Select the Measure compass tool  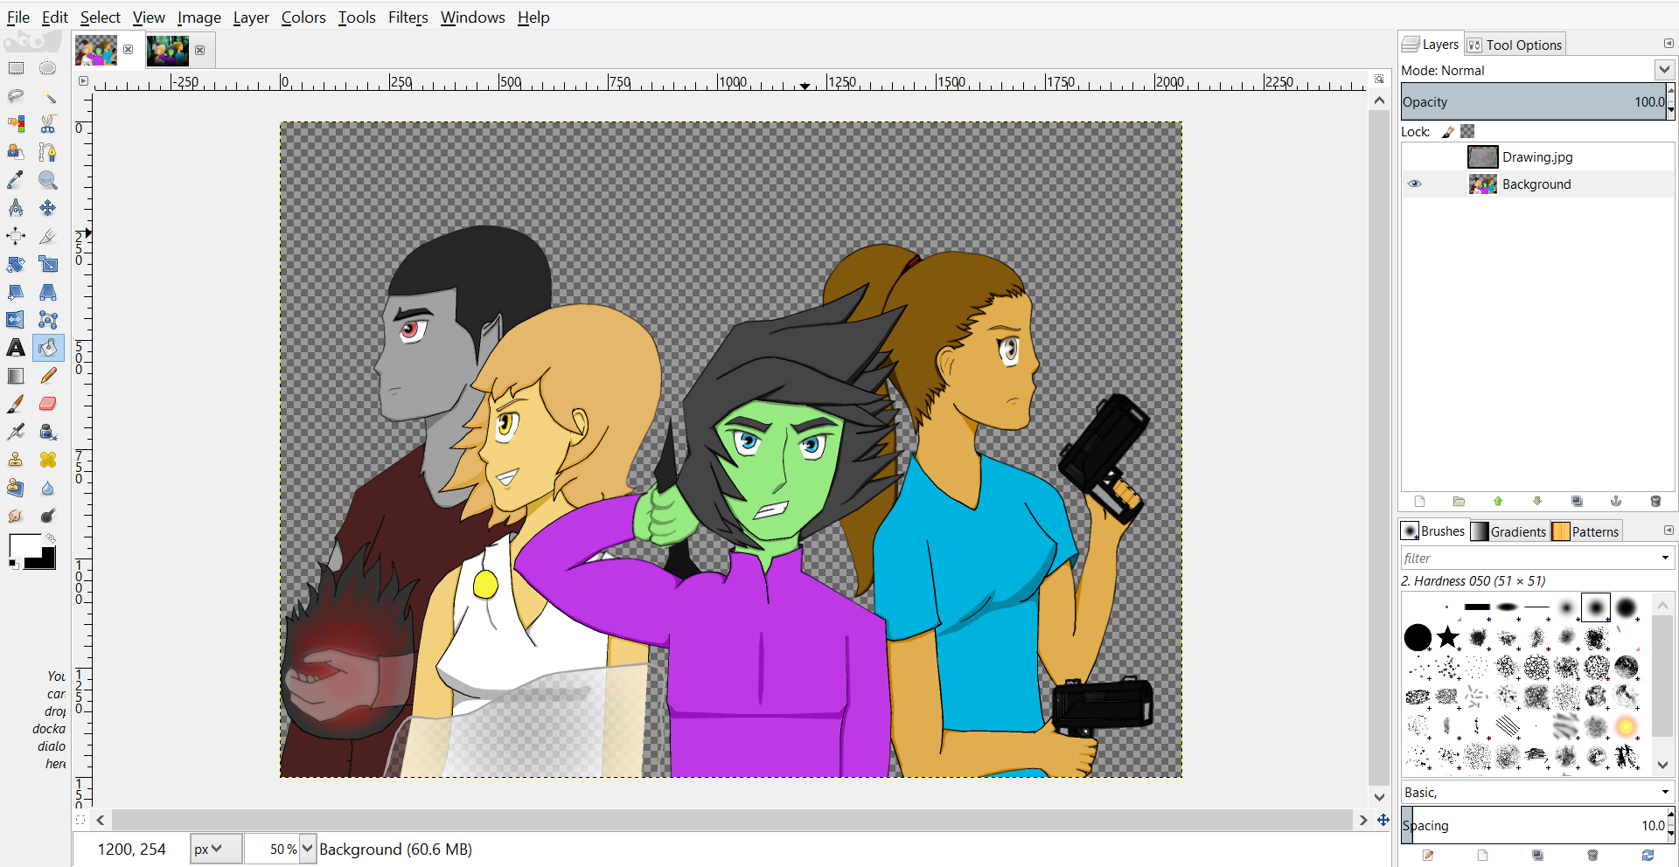(16, 208)
